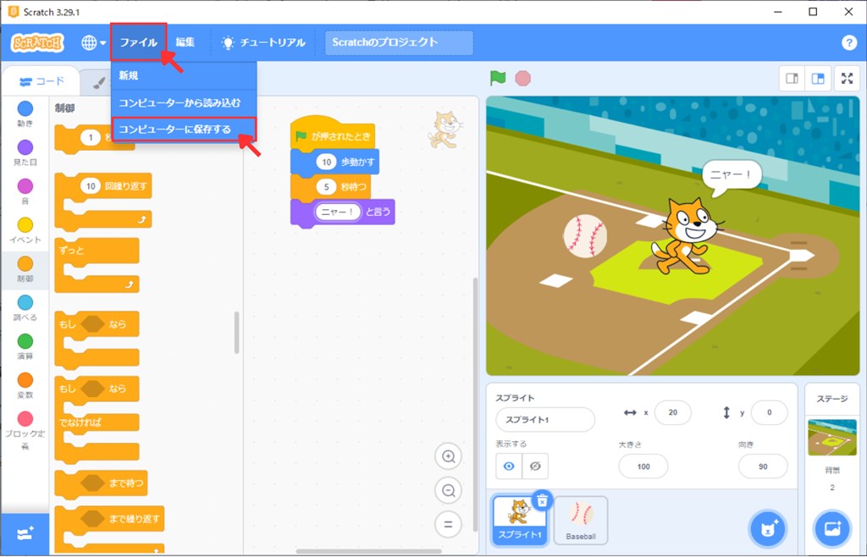This screenshot has height=557, width=867.
Task: Click the workspace vertical scrollbar
Action: [474, 404]
